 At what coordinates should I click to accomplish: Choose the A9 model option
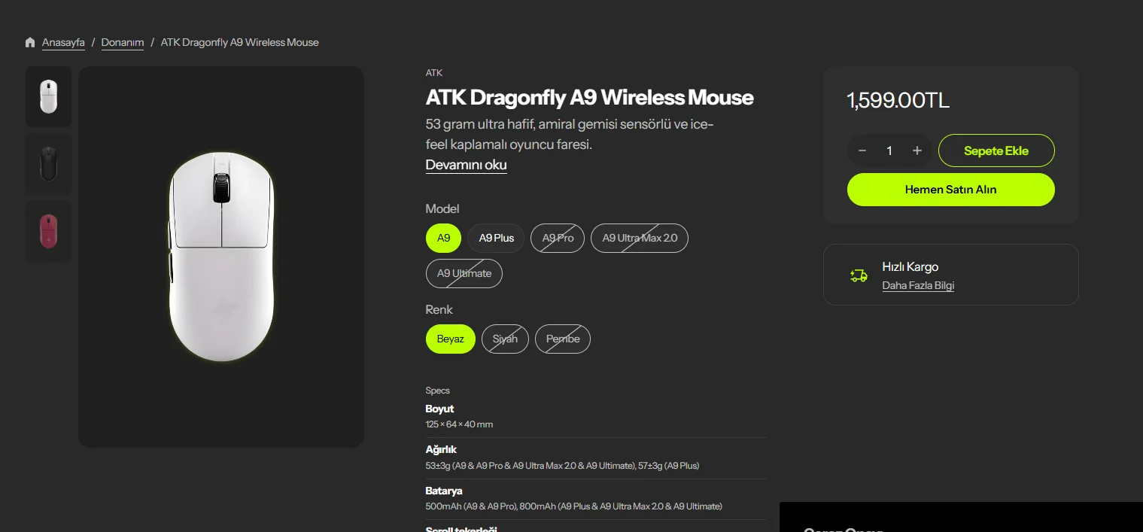point(443,238)
